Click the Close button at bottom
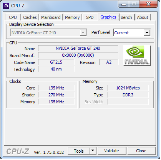 tap(141, 151)
